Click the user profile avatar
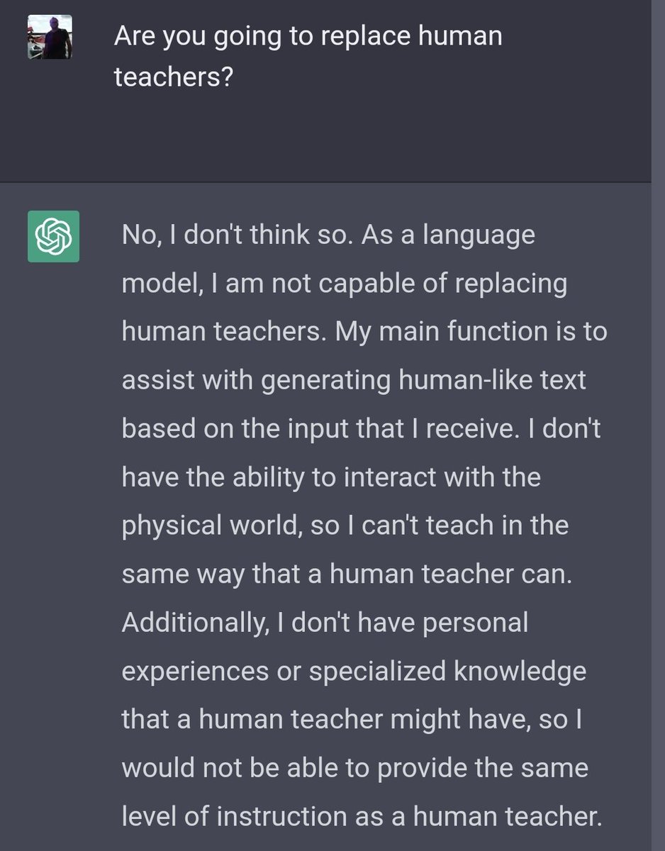The image size is (665, 851). (50, 37)
